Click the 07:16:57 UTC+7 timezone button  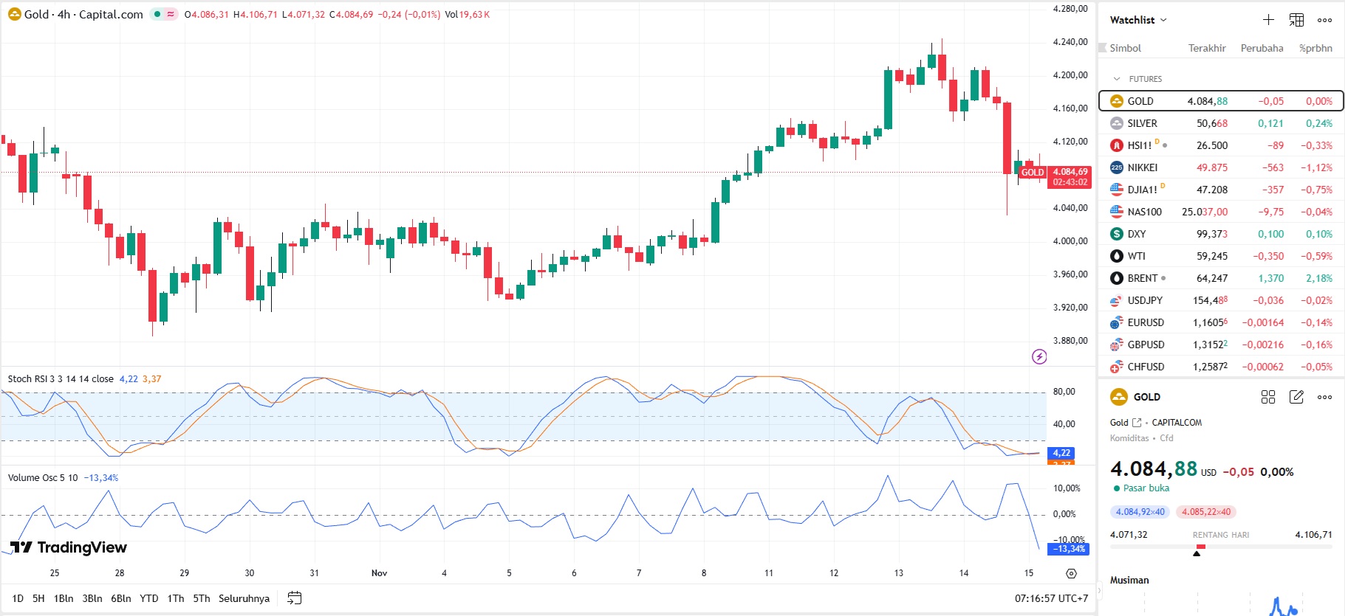coord(1050,598)
